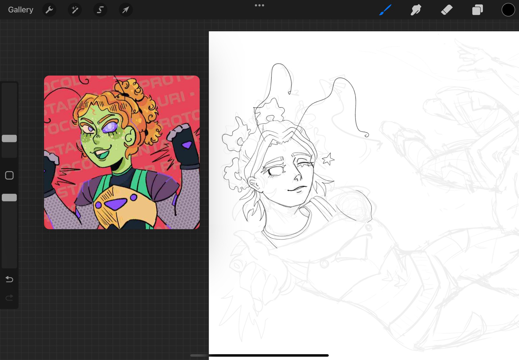Select the Smudge tool

point(416,10)
